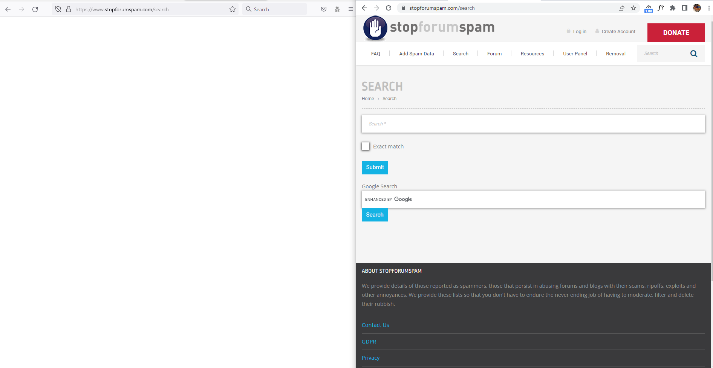Toggle Chrome side panel icon
This screenshot has height=368, width=713.
coord(685,8)
